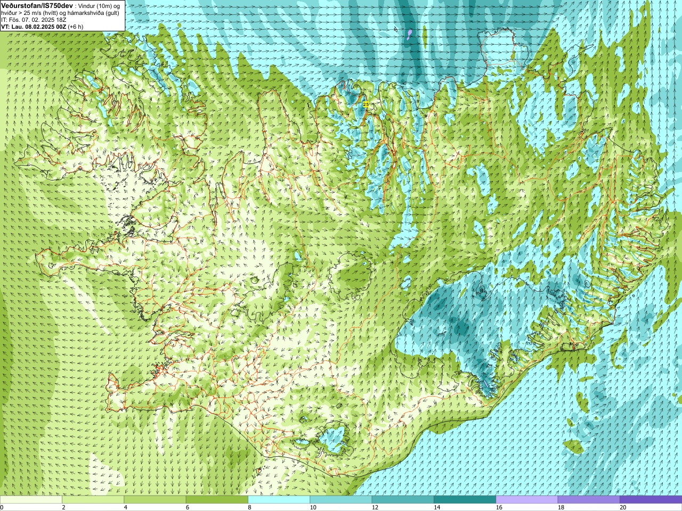Pick the 14–16 m/s dark teal swatch

(465, 500)
